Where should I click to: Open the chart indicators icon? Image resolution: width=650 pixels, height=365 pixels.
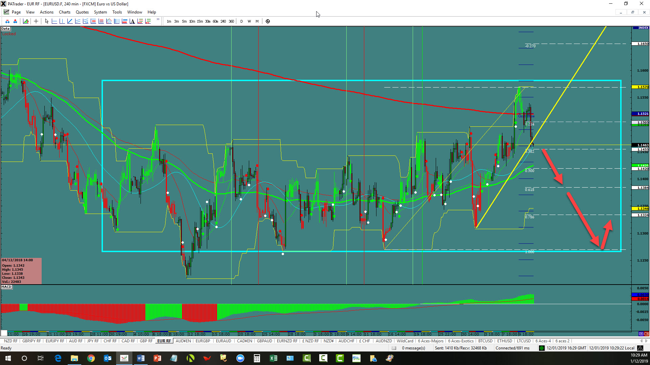(x=26, y=21)
